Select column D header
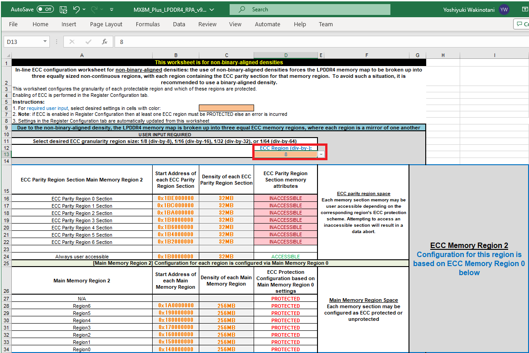This screenshot has height=353, width=529. pos(286,55)
